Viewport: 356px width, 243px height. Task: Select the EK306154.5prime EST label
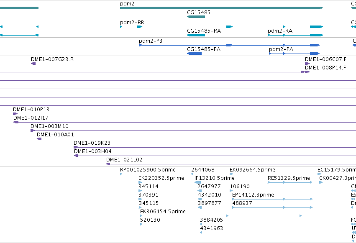click(163, 212)
